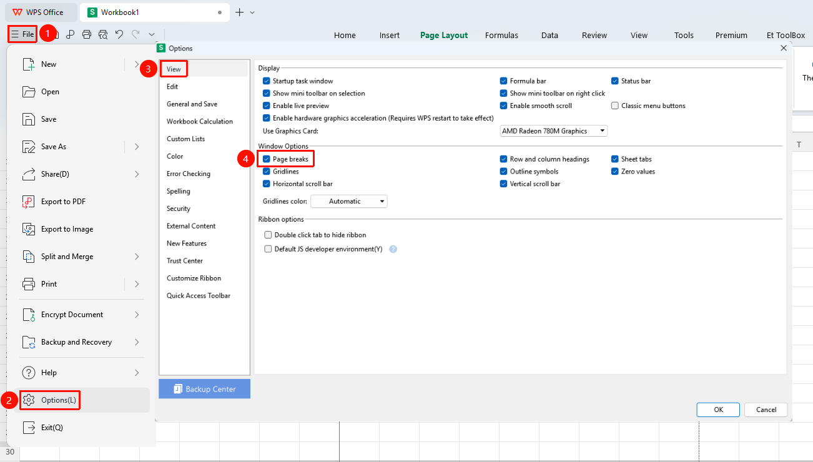This screenshot has height=462, width=813.
Task: Click the printer icon in the quick access toolbar
Action: (x=87, y=34)
